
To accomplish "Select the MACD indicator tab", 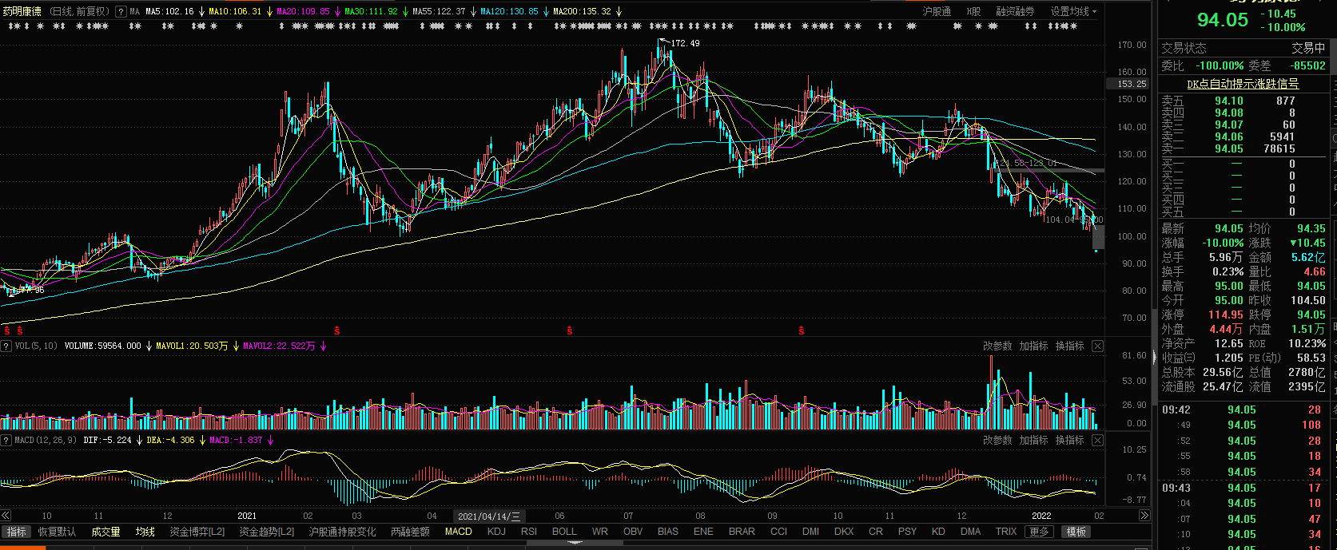I will coord(459,532).
